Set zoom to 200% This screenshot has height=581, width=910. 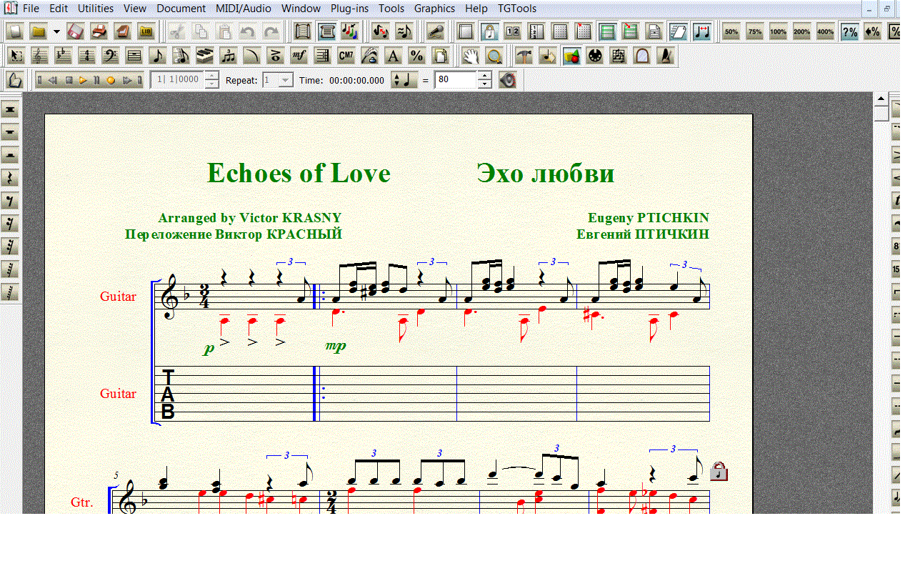pyautogui.click(x=801, y=31)
